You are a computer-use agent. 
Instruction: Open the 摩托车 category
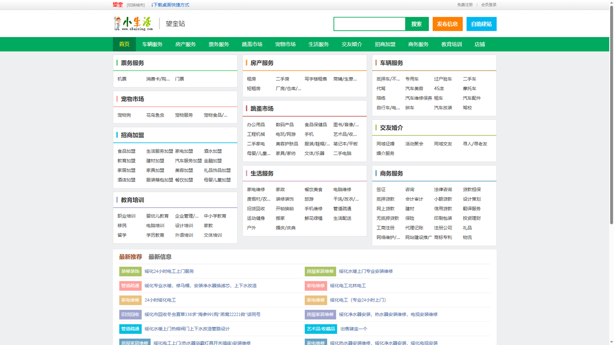click(x=469, y=89)
